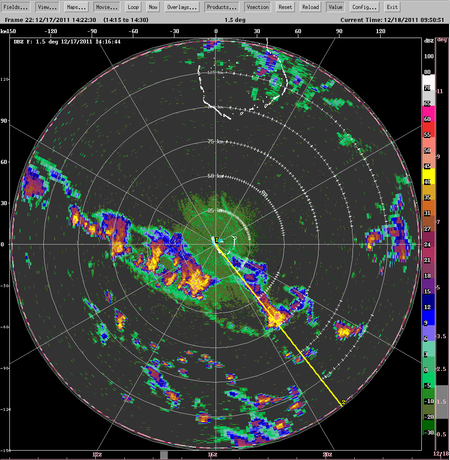The height and width of the screenshot is (460, 450).
Task: Open the Overlays... menu
Action: 182,7
